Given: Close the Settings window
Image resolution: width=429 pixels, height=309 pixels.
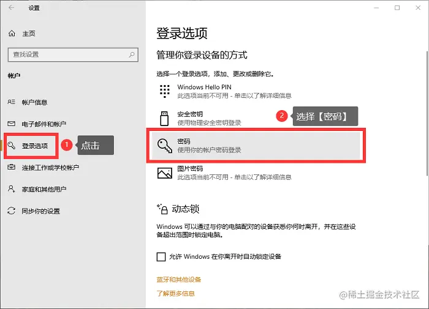Looking at the screenshot, I should pos(418,8).
